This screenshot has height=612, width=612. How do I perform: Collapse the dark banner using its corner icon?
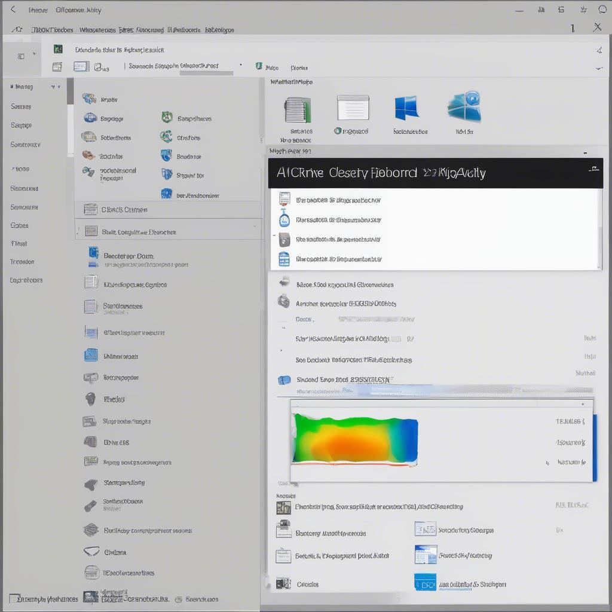click(593, 169)
